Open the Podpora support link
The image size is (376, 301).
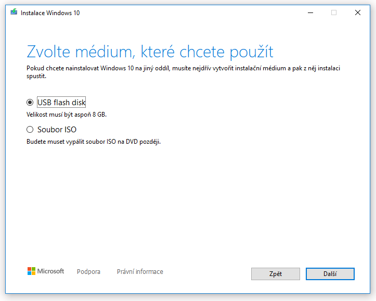tap(88, 272)
